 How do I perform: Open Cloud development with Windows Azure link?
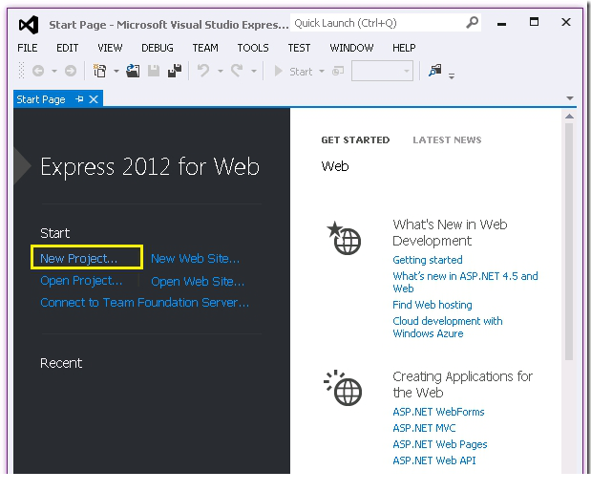(448, 327)
